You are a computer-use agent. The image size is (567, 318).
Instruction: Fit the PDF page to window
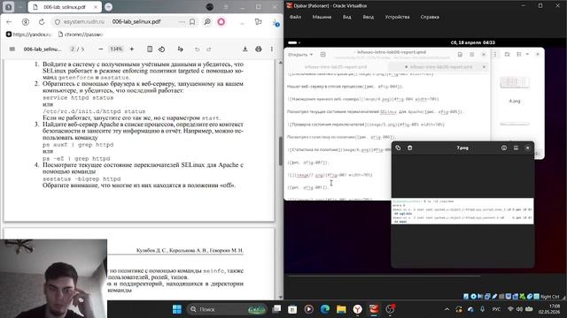click(150, 49)
